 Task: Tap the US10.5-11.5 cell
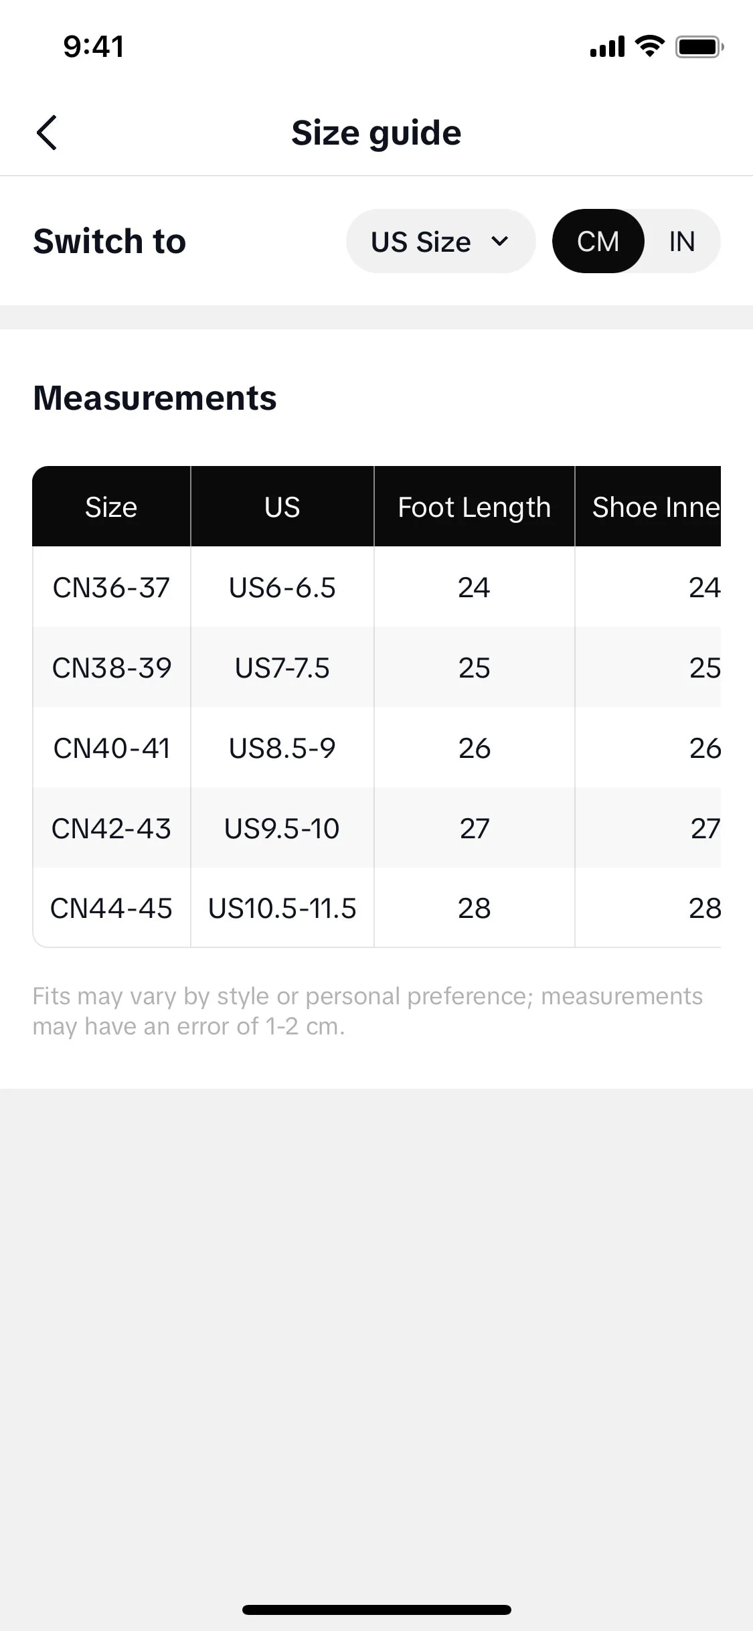click(282, 908)
